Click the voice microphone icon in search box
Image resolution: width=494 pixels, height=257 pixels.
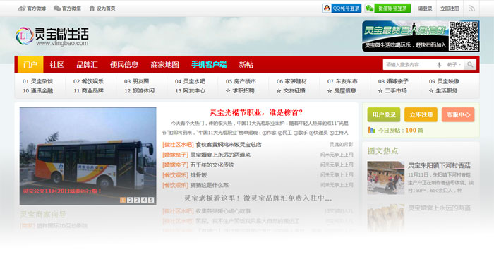[439, 65]
